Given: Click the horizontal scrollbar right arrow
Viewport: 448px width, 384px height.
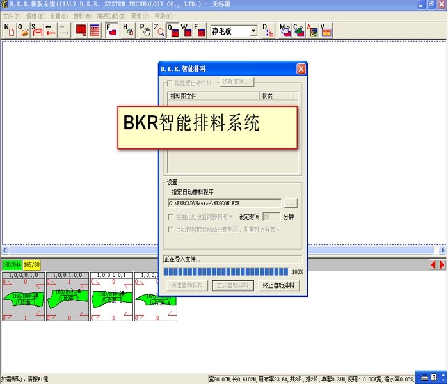Looking at the screenshot, I should (442, 250).
